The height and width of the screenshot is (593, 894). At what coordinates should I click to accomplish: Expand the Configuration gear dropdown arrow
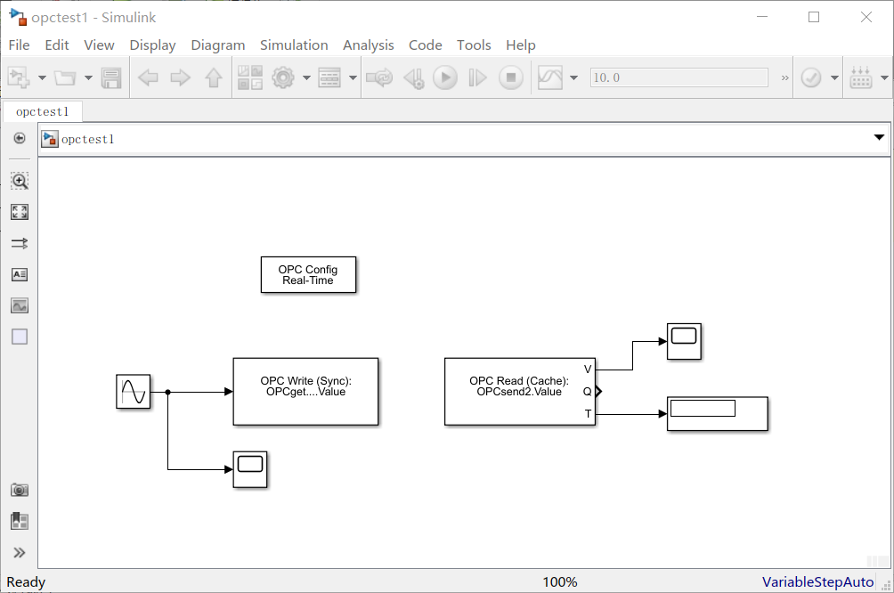click(x=306, y=77)
